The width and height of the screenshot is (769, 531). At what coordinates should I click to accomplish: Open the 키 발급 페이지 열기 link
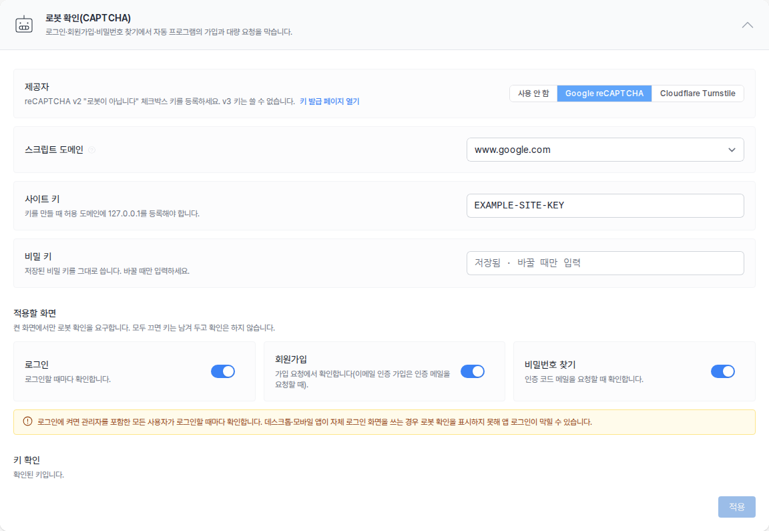[330, 101]
